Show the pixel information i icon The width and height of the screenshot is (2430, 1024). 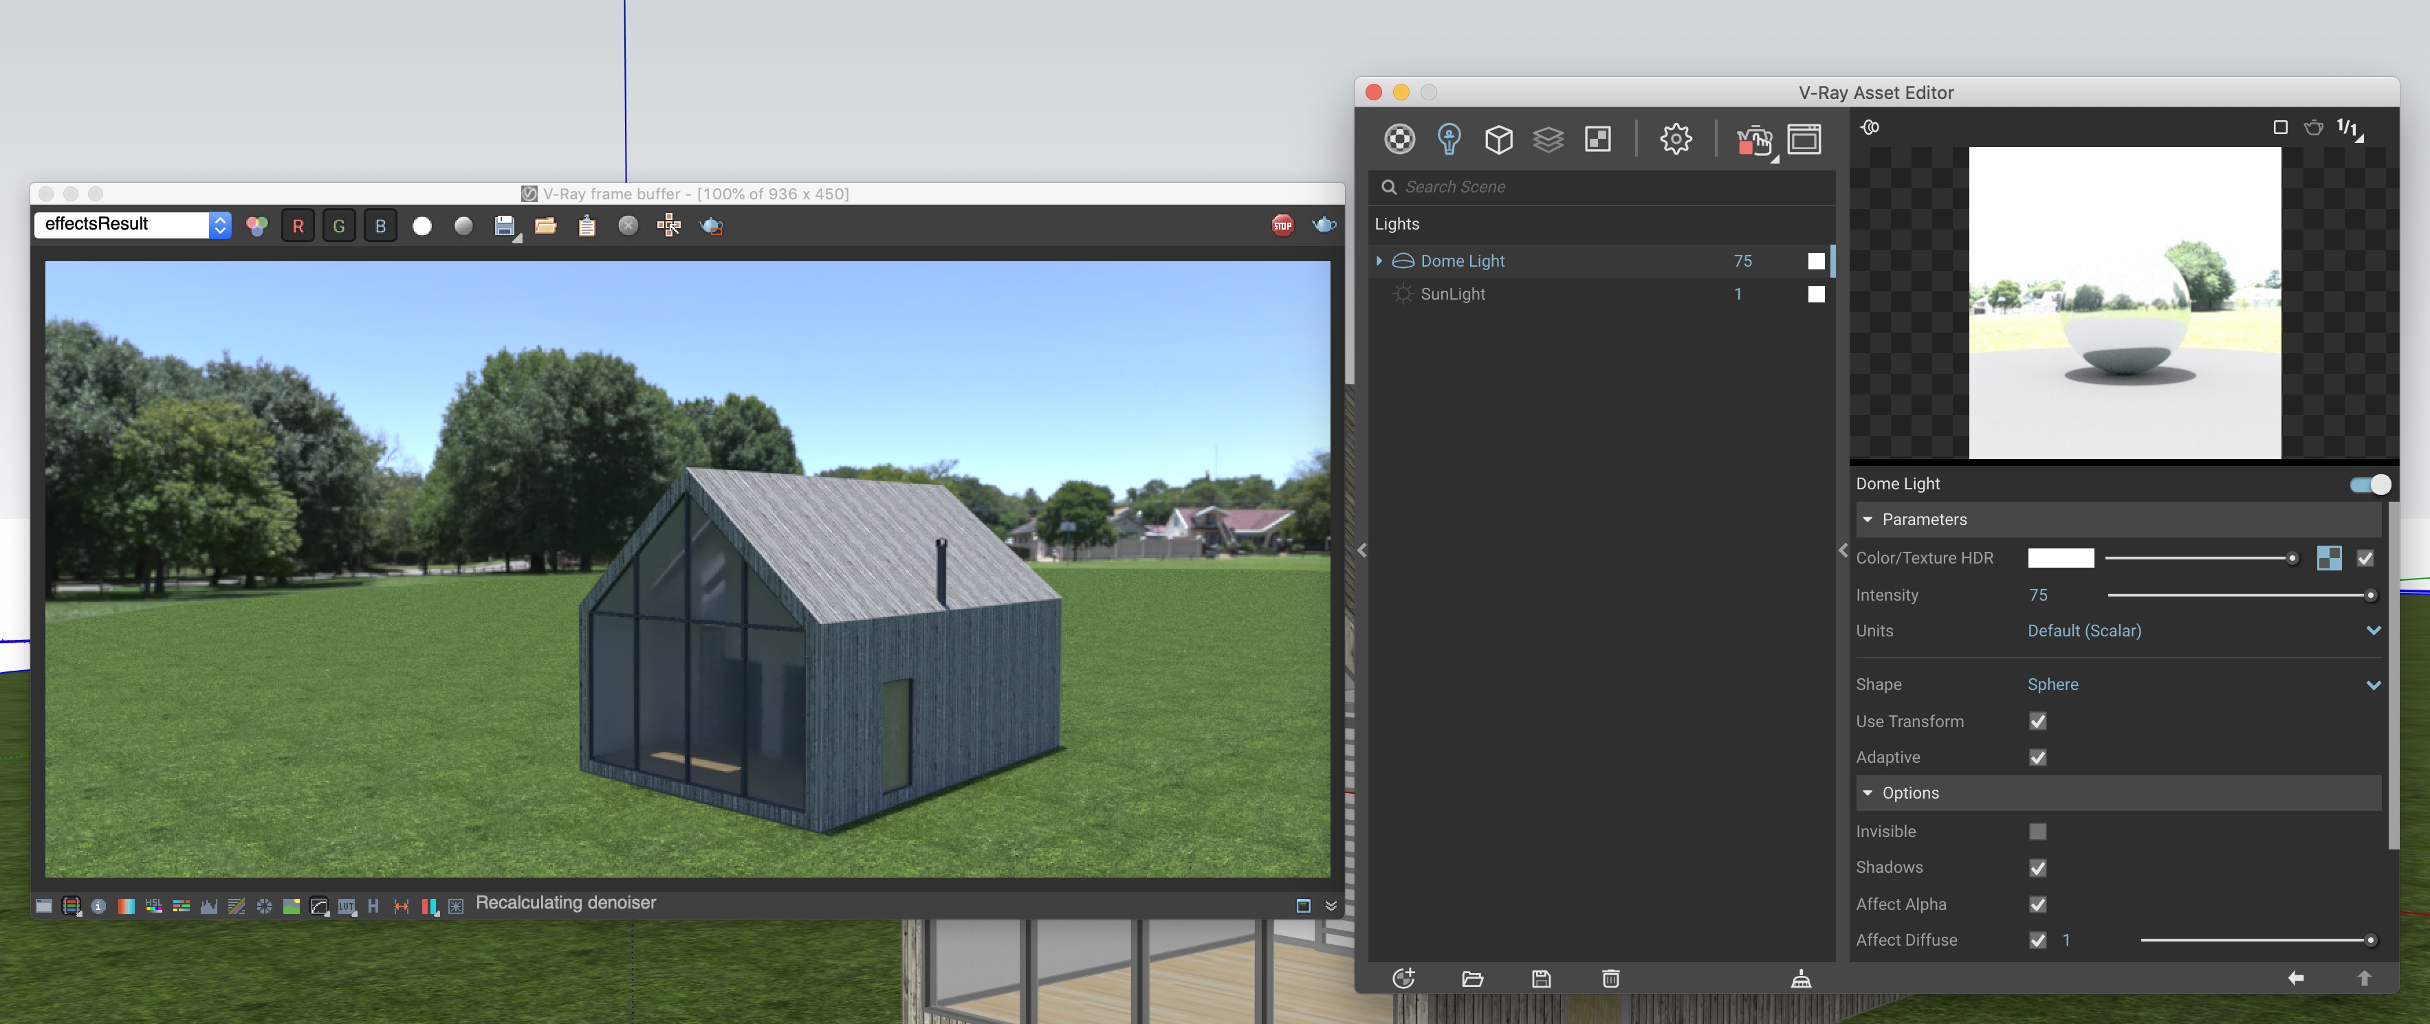98,906
